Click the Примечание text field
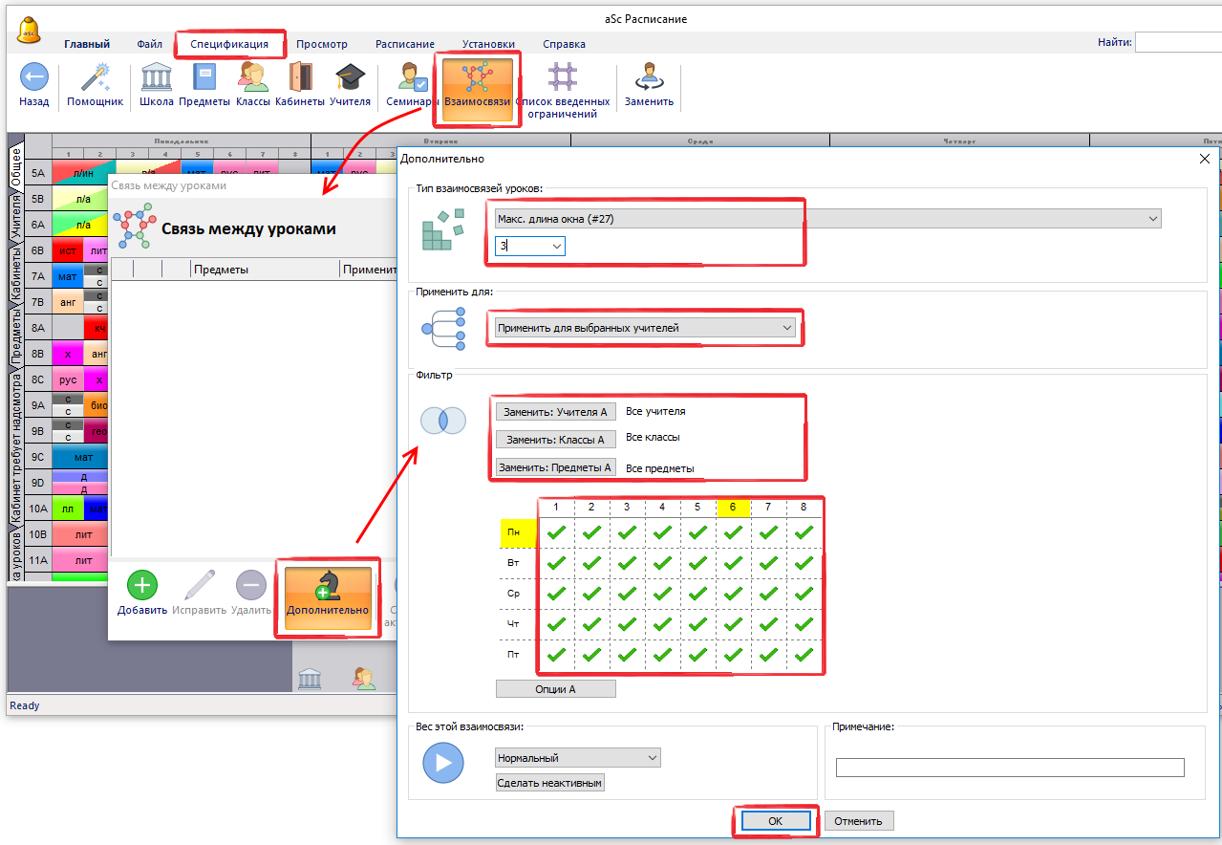This screenshot has width=1222, height=845. coord(1009,768)
